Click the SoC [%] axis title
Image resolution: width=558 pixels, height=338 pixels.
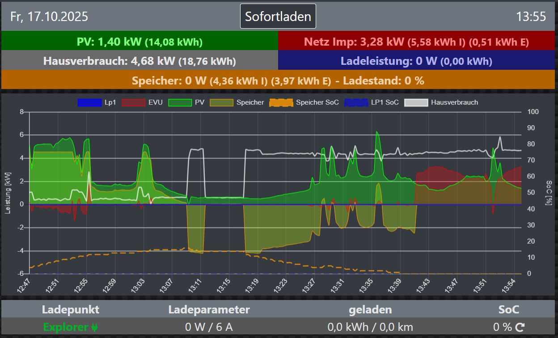pos(548,193)
